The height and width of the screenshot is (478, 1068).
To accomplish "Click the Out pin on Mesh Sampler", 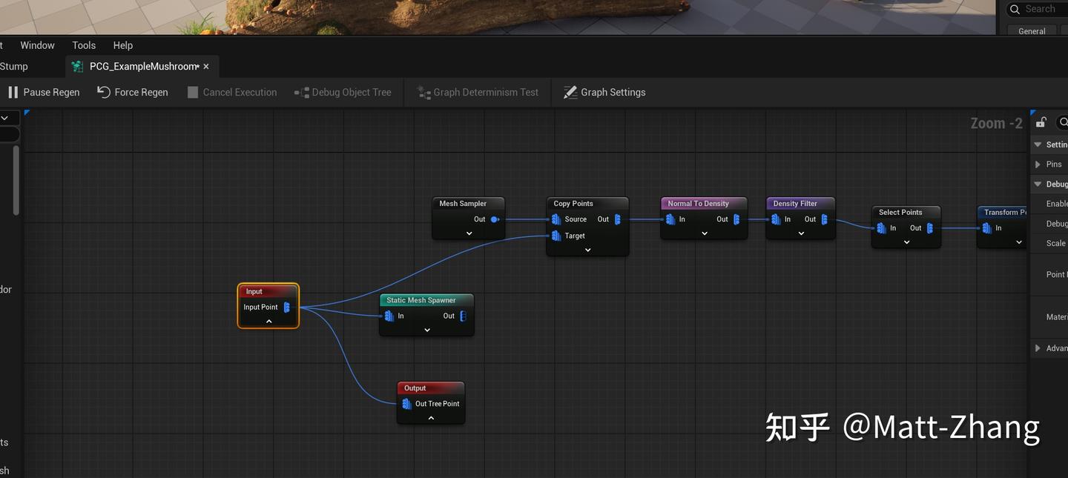I will click(x=495, y=219).
